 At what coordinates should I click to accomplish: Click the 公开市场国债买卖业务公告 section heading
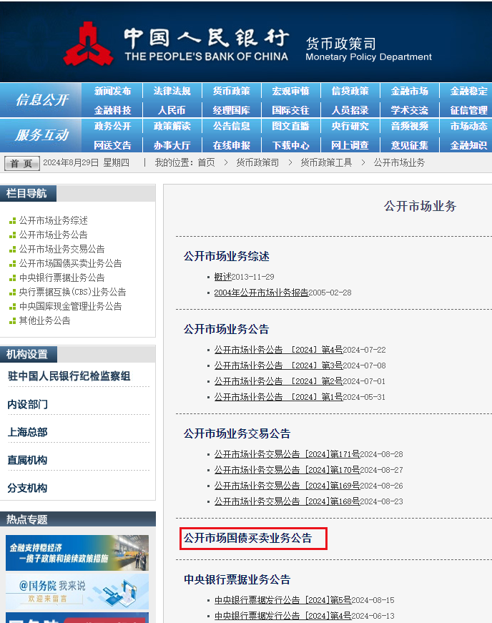click(x=247, y=538)
